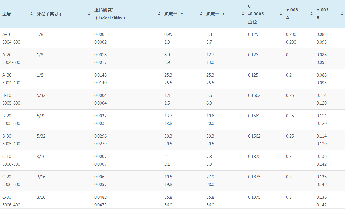
Task: Click the A-30 model row
Action: coord(7,75)
